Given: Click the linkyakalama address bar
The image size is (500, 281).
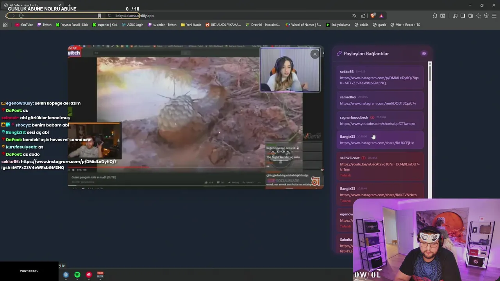Looking at the screenshot, I should click(x=134, y=16).
